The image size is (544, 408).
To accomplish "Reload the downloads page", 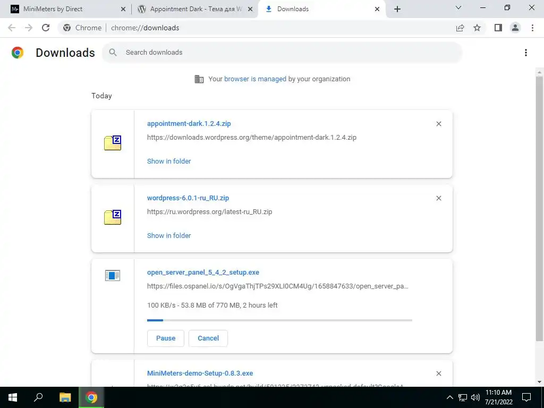I will coord(46,28).
